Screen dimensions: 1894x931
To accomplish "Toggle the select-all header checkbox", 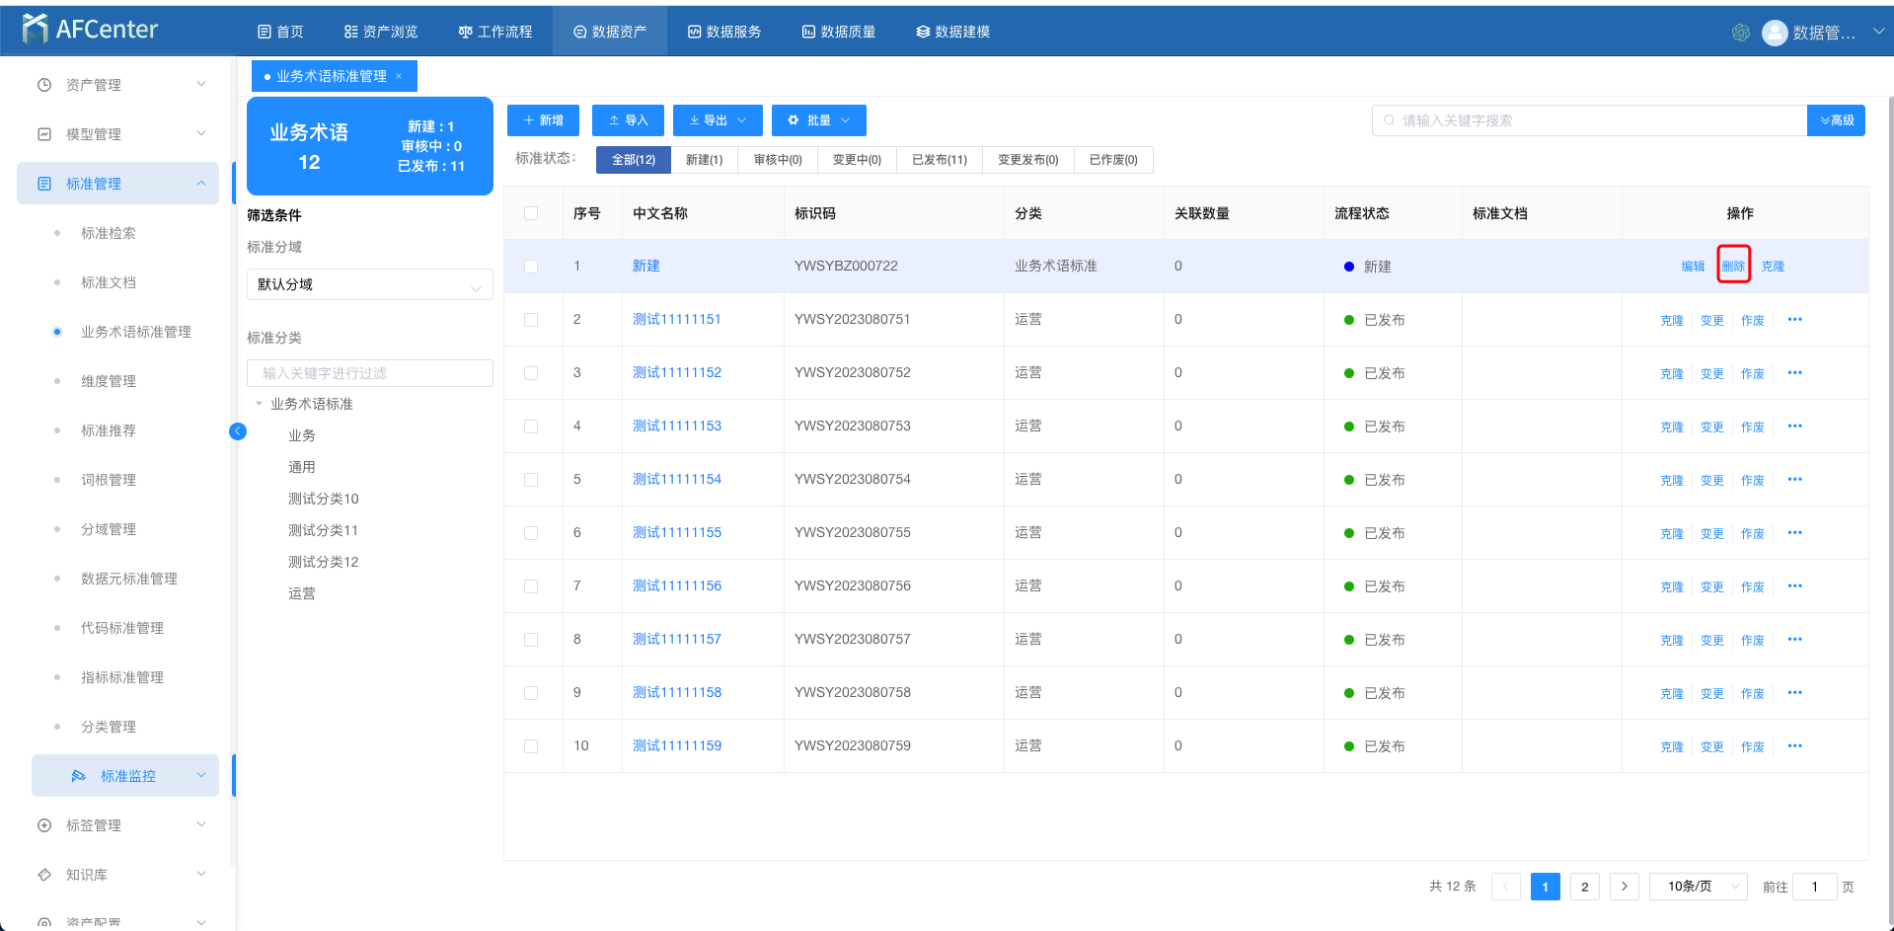I will (x=531, y=213).
